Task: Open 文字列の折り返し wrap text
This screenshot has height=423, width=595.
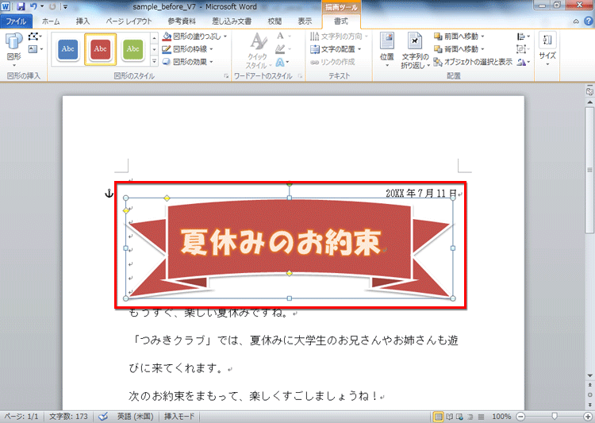Action: [x=415, y=51]
